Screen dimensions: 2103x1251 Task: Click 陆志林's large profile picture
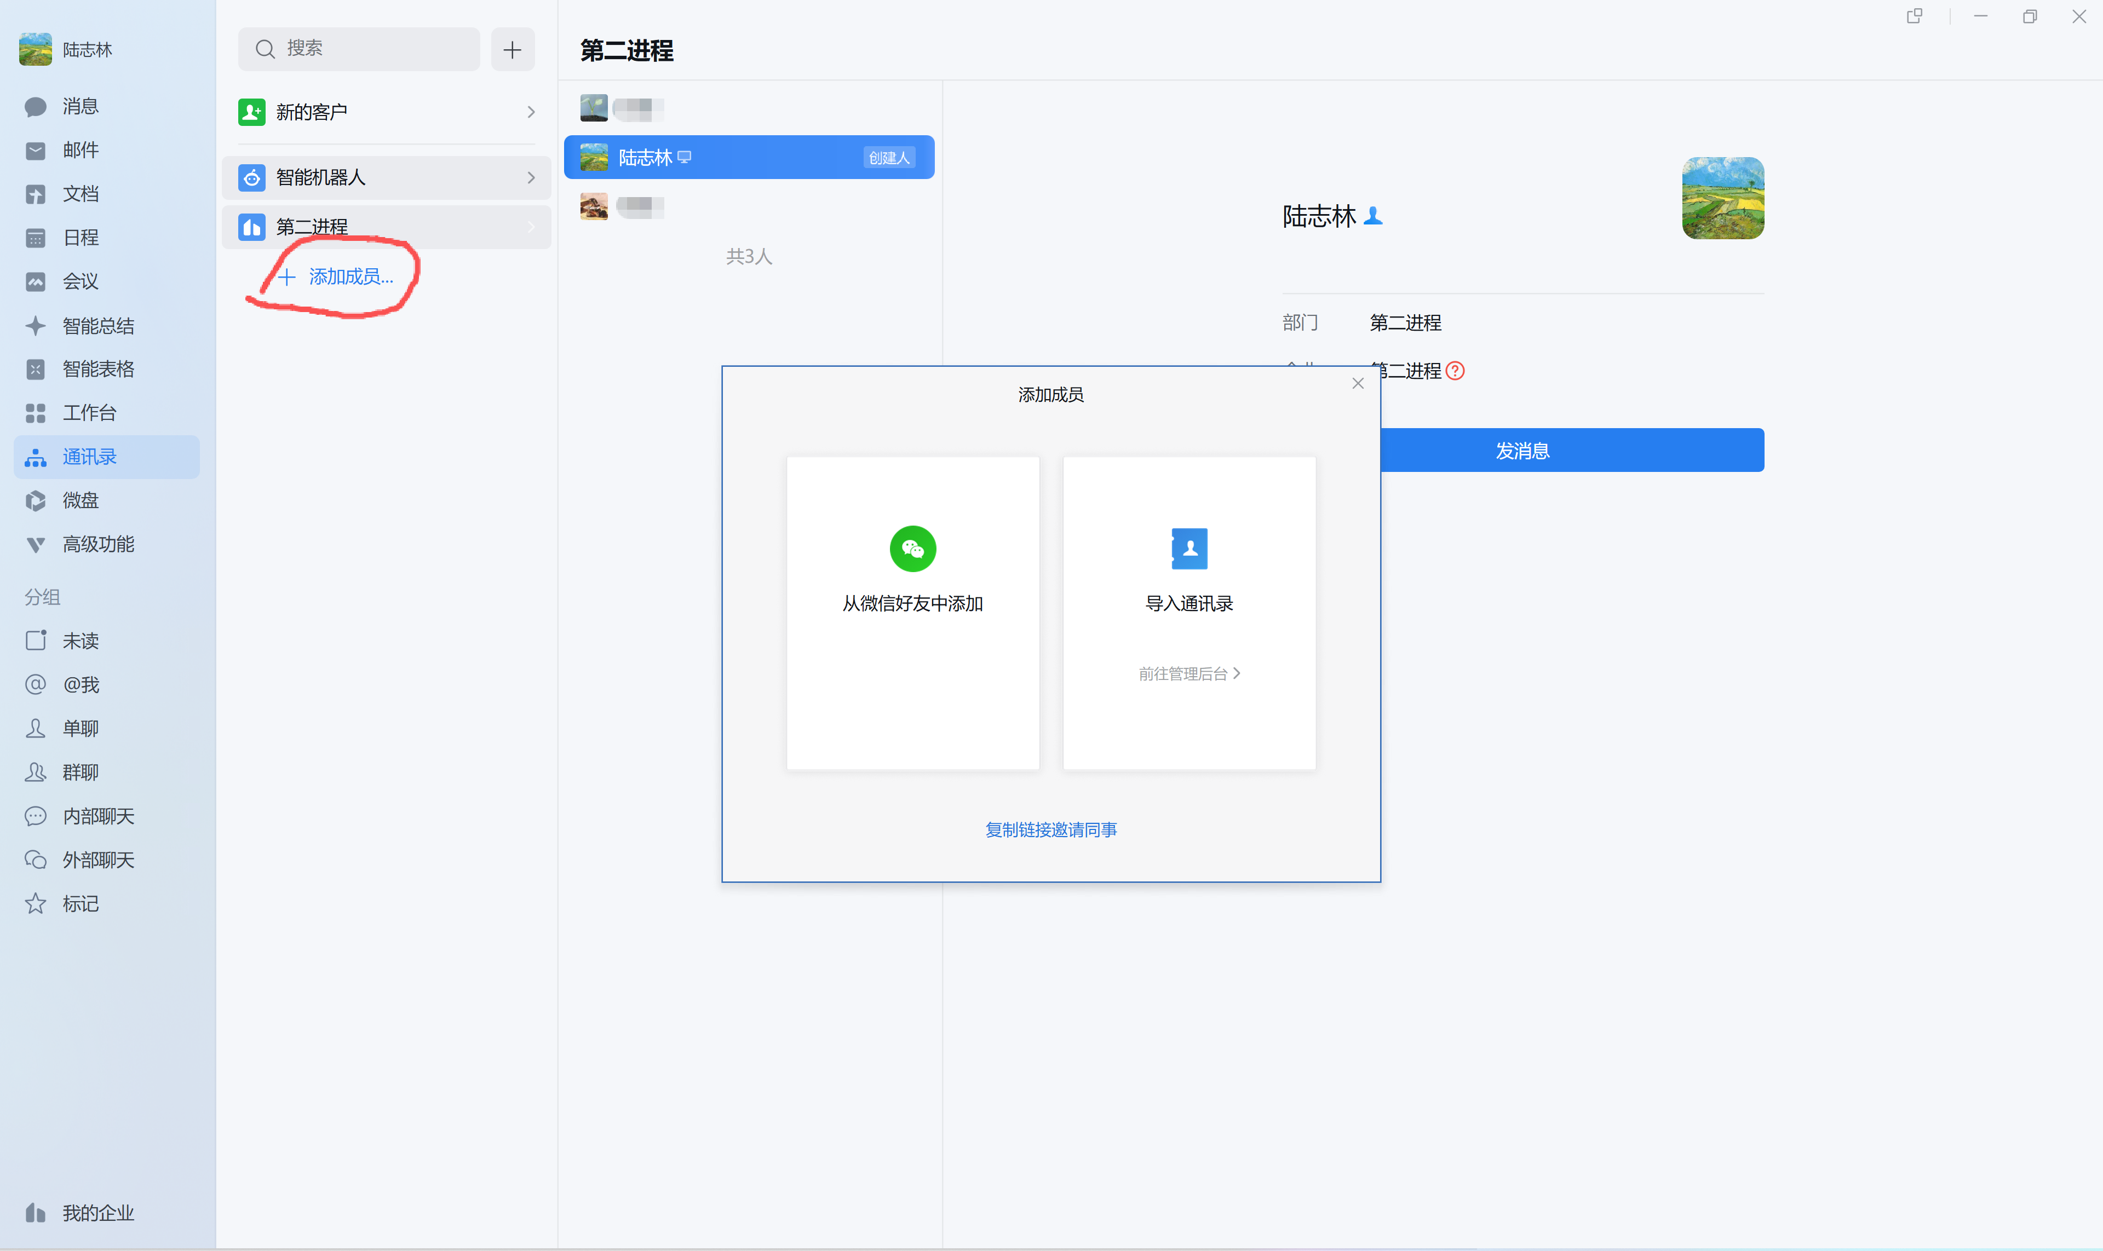(x=1723, y=198)
